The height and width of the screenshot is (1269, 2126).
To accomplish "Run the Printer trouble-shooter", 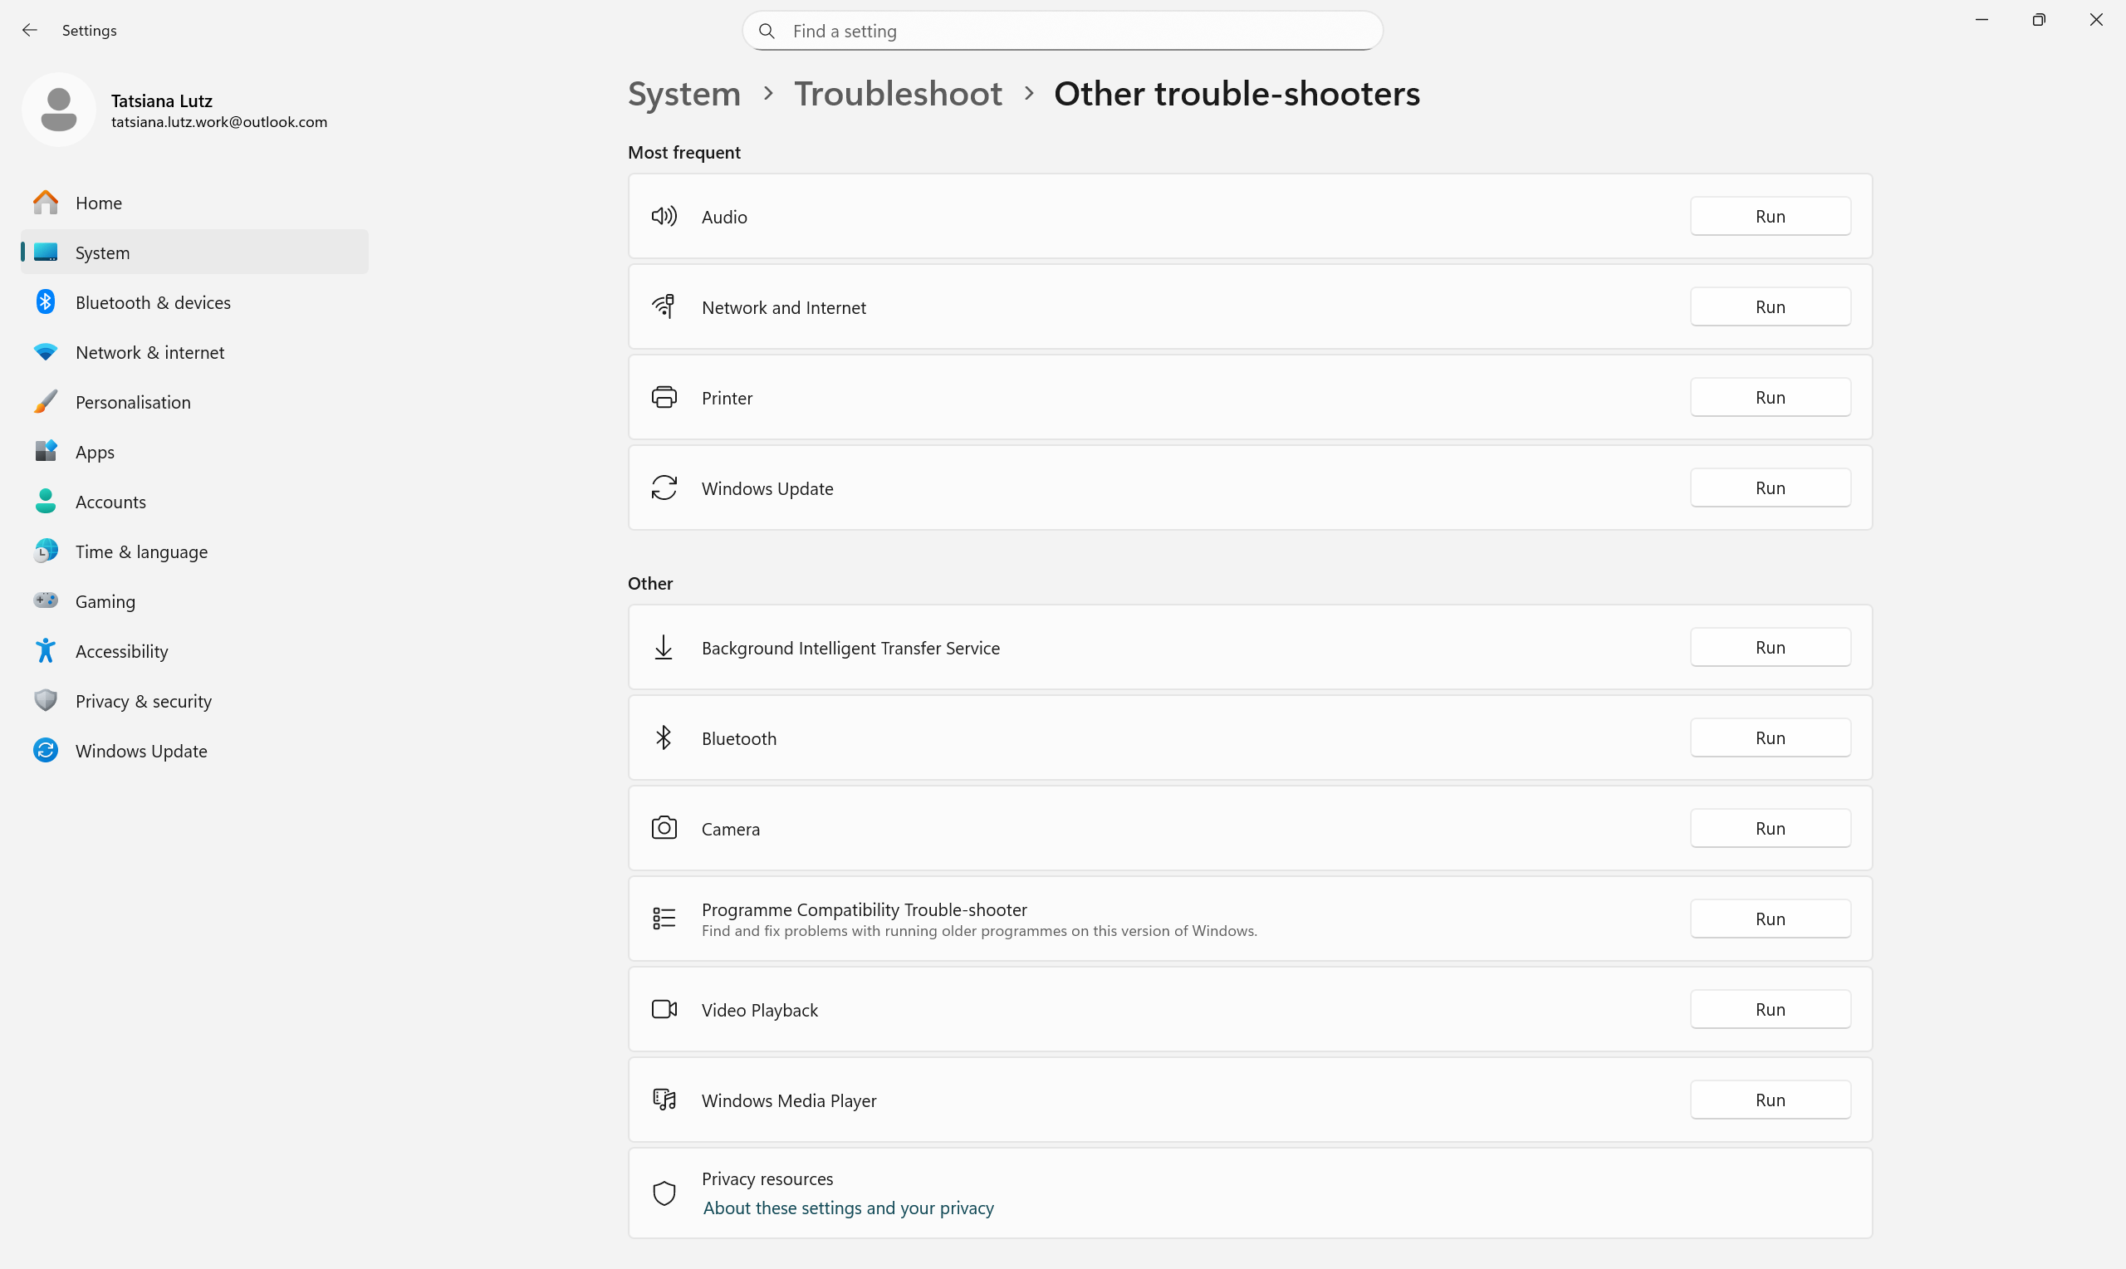I will click(1770, 398).
